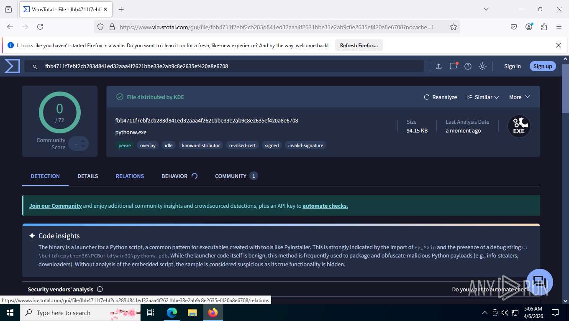Open Firefox View icon
Viewport: 569px width, 321px height.
[8, 9]
